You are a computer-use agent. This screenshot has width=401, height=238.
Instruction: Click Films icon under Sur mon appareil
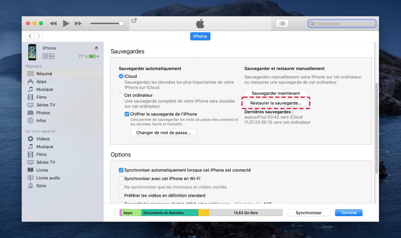pos(31,154)
